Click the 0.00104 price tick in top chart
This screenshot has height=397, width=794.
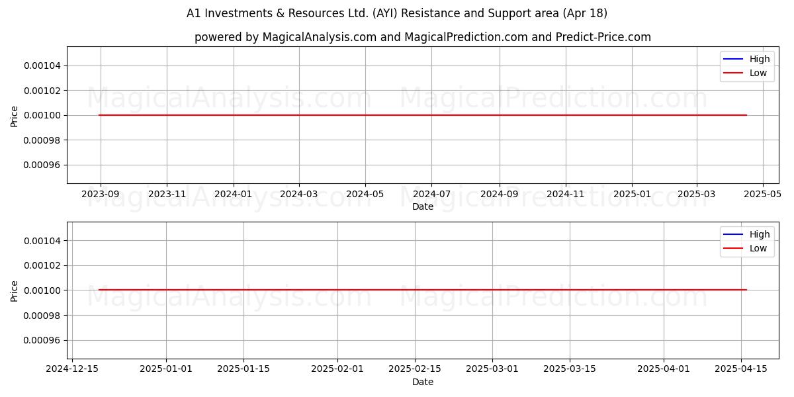(x=42, y=66)
